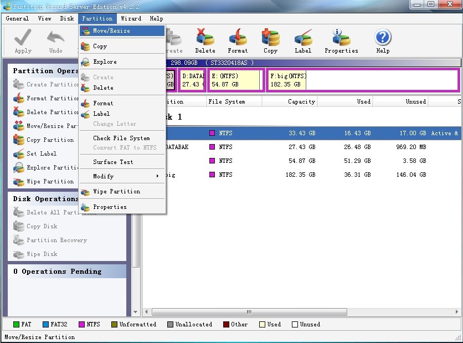Open the Wizard menu
This screenshot has width=463, height=343.
(x=131, y=18)
